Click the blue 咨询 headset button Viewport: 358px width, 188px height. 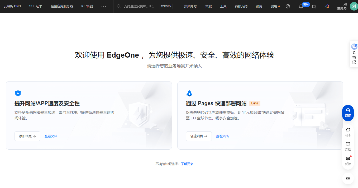point(348,113)
